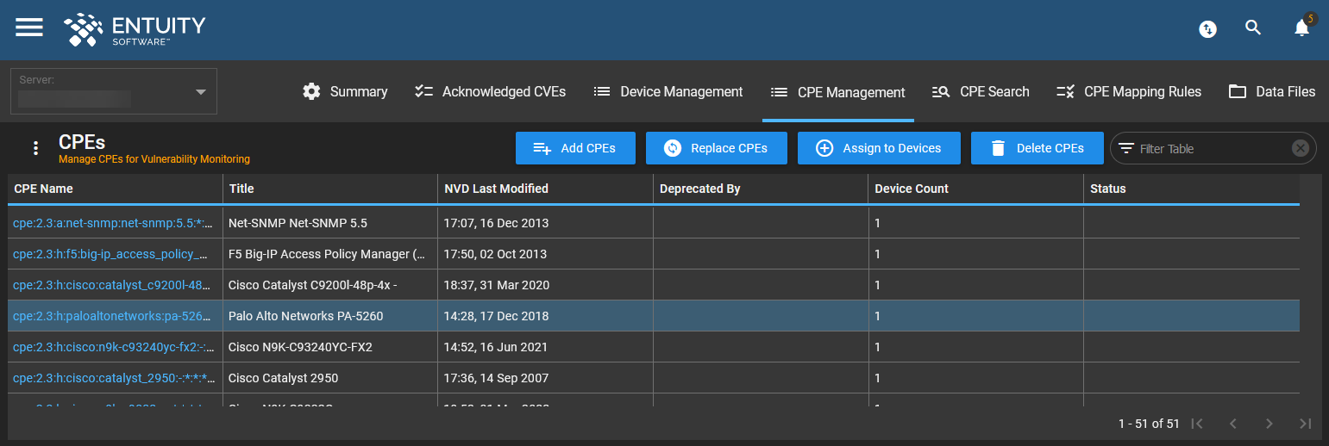Open the cisco n9k-c93240yc-fx2 CPE link
This screenshot has height=446, width=1329.
(x=113, y=347)
